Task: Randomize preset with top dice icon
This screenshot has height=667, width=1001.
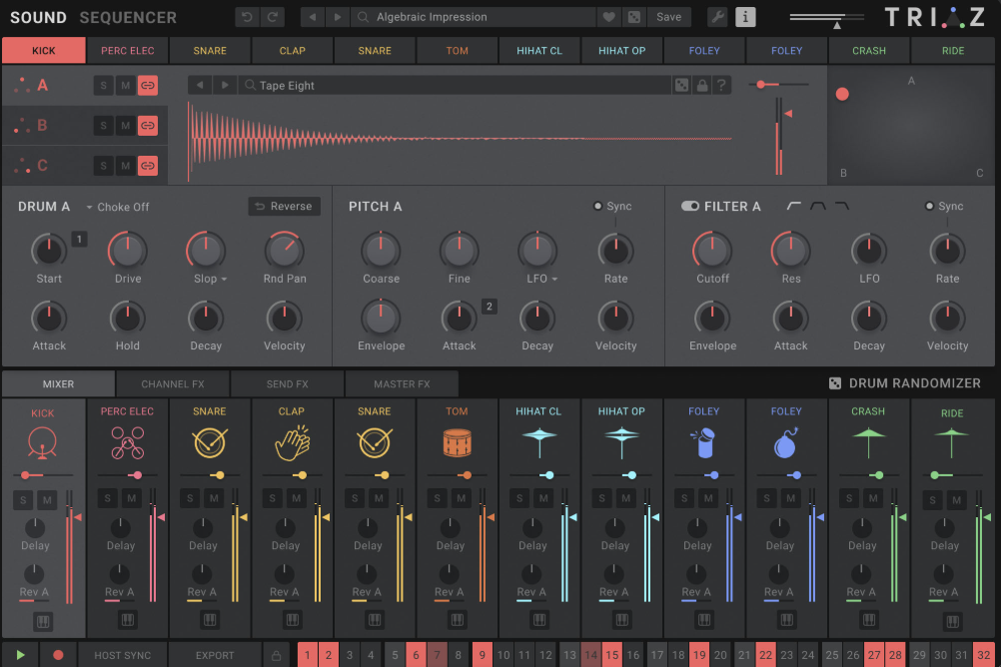Action: click(x=634, y=17)
